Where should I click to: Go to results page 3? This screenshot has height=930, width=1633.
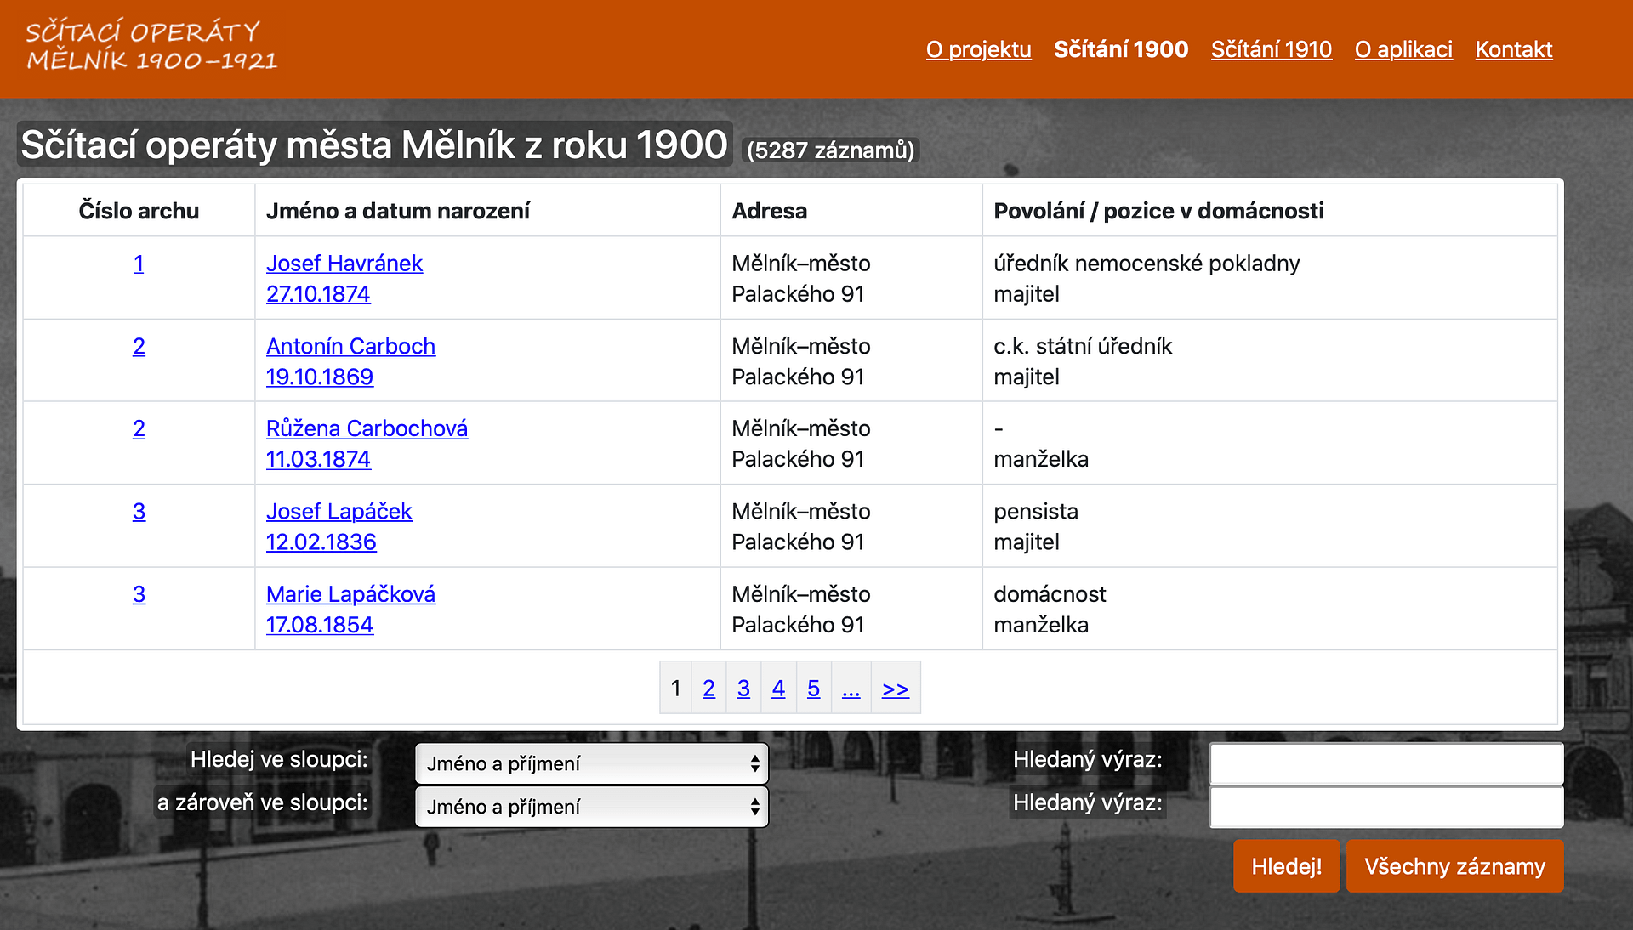(x=743, y=688)
